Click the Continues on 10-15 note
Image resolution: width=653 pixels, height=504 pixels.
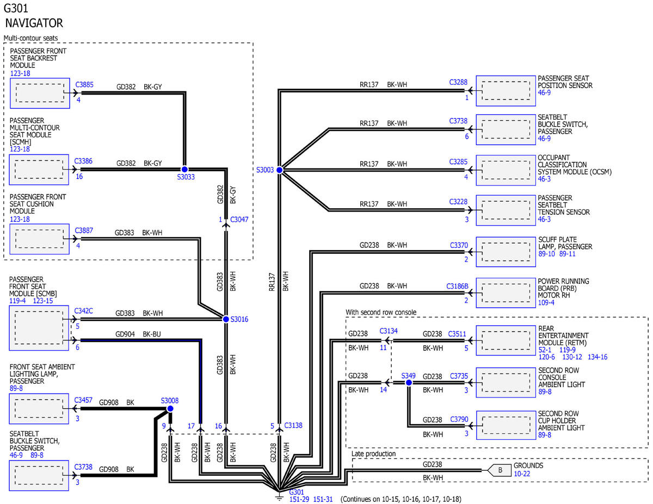[x=401, y=499]
